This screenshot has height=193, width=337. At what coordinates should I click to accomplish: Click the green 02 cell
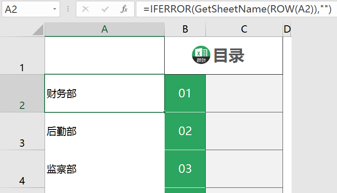(x=185, y=131)
